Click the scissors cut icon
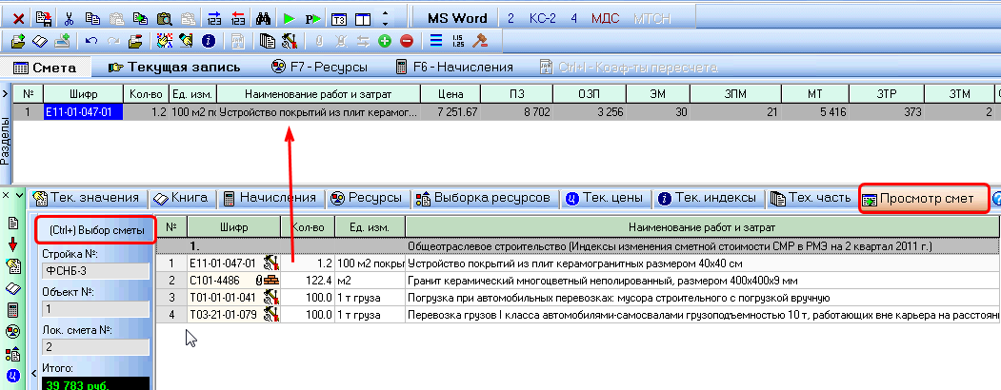 [69, 18]
